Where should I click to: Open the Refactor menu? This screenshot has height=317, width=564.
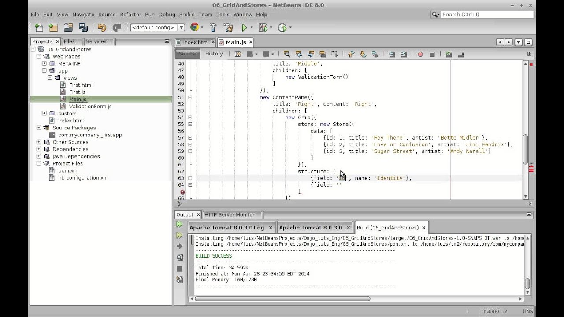point(130,15)
